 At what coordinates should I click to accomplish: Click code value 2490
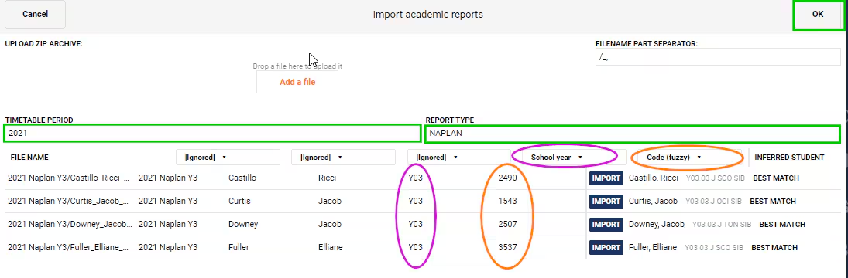pyautogui.click(x=507, y=178)
